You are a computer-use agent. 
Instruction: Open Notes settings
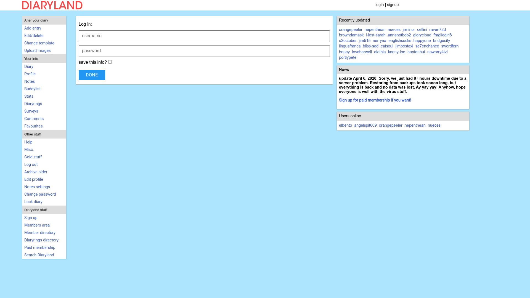point(37,187)
